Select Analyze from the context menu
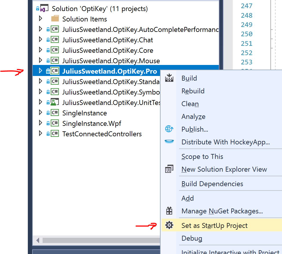282x254 pixels. [x=193, y=116]
